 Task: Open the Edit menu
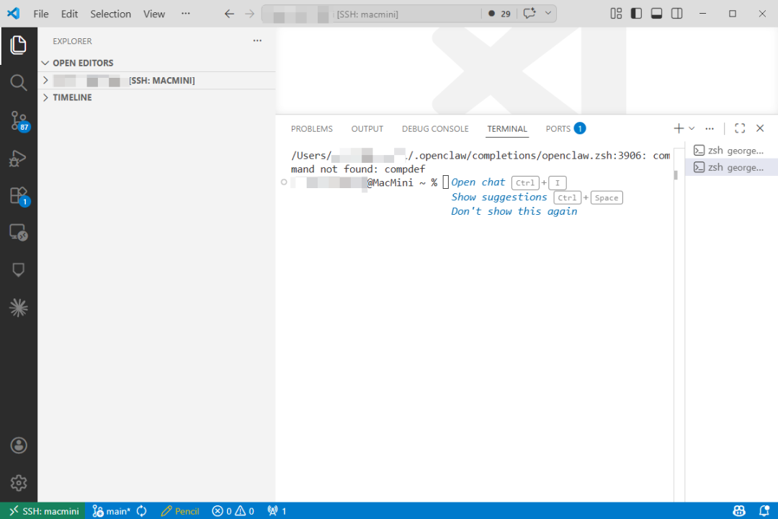tap(69, 14)
